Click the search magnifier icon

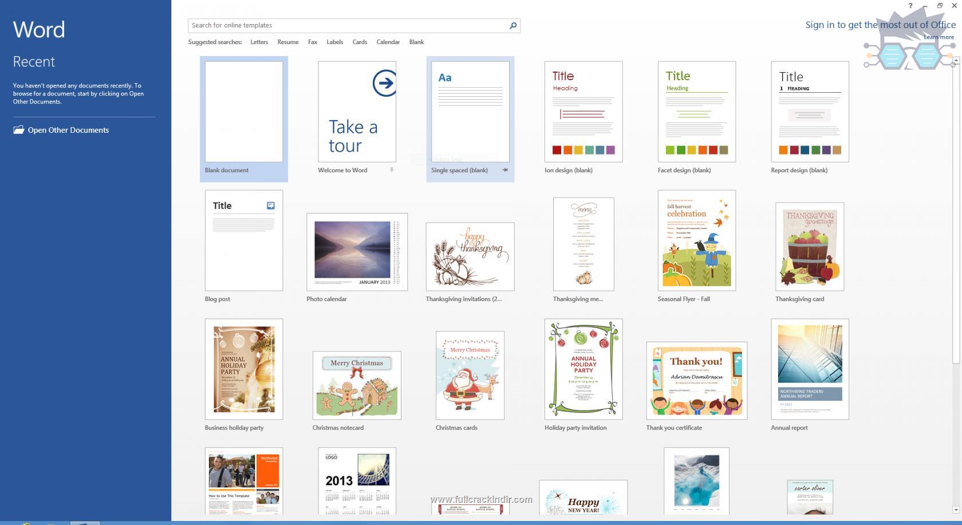coord(513,25)
